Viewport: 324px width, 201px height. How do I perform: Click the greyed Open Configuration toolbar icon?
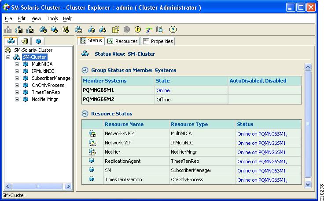click(8, 30)
